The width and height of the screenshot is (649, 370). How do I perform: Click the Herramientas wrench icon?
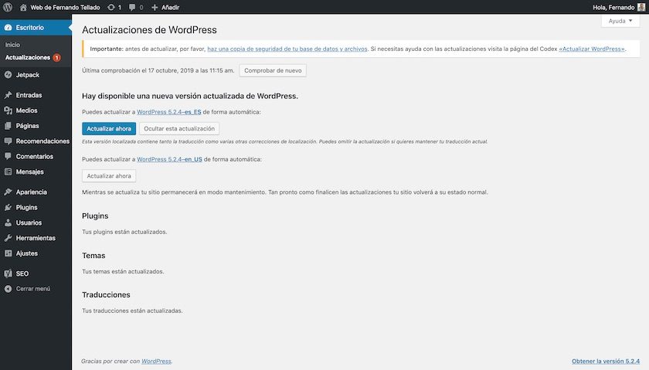tap(8, 238)
